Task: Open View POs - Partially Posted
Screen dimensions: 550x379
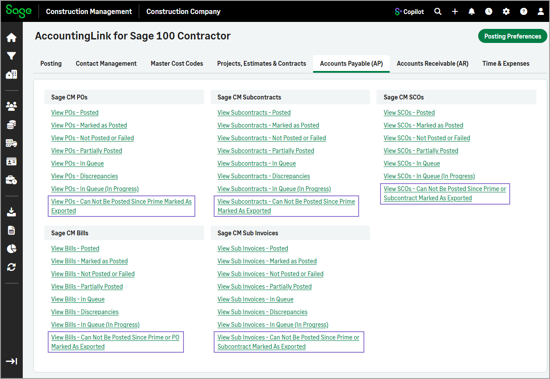Action: tap(87, 151)
